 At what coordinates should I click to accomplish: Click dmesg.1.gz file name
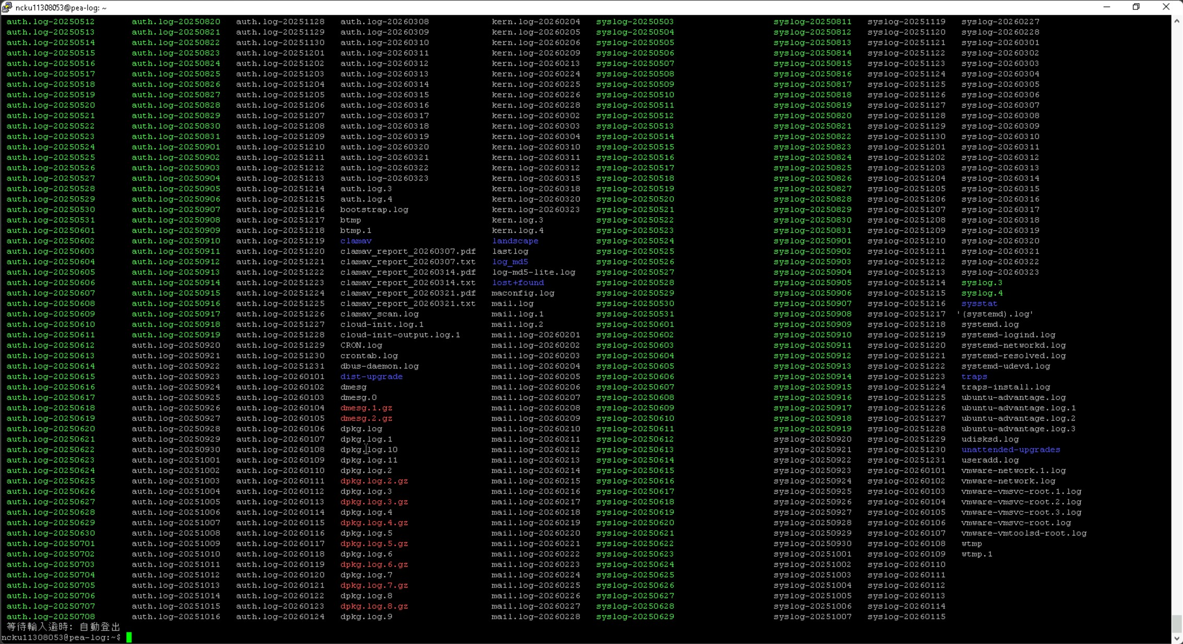(366, 408)
